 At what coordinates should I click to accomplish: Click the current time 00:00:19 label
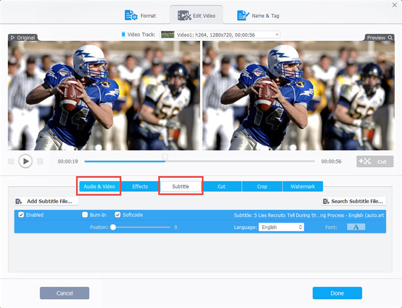[x=68, y=162]
